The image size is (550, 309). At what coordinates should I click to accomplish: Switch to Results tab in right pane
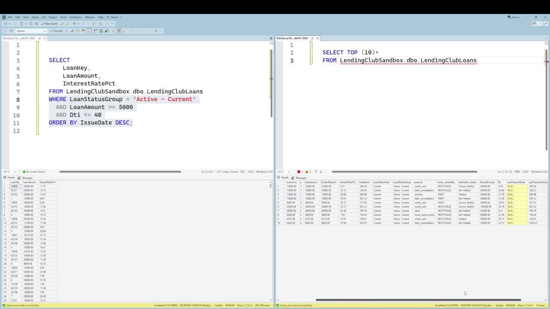(x=283, y=178)
